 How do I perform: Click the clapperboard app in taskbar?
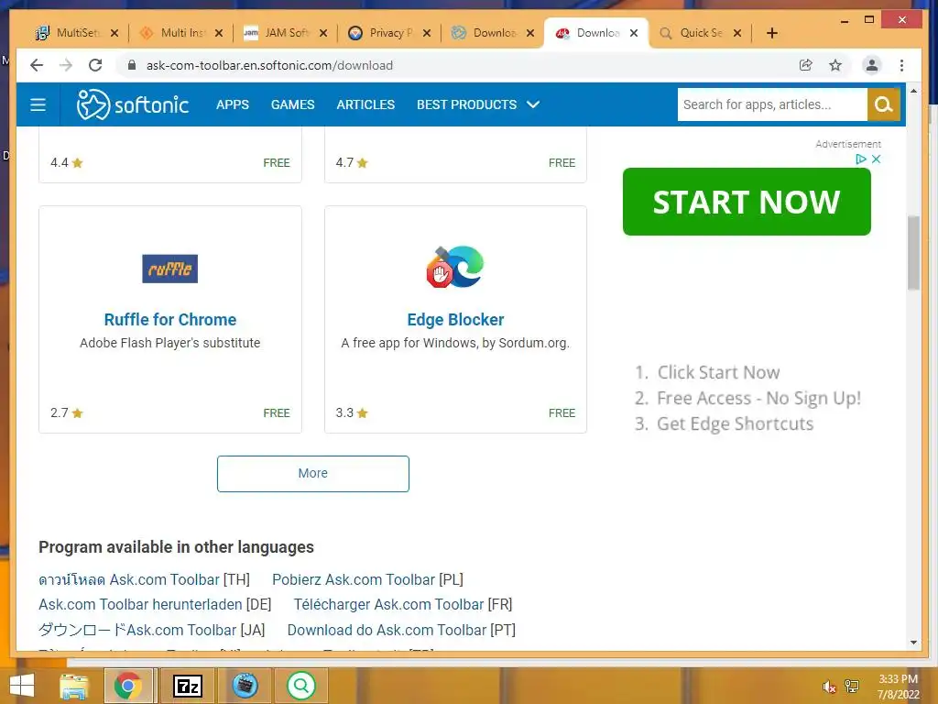pyautogui.click(x=245, y=686)
